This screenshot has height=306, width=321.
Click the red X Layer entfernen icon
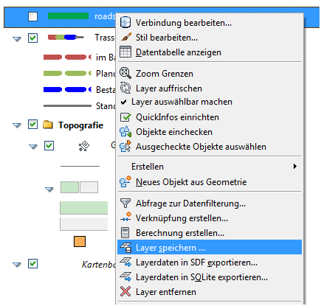[125, 291]
